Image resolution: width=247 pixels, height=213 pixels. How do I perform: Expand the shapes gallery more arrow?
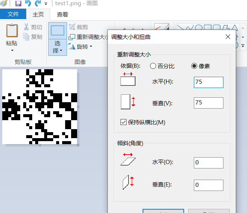(243, 46)
